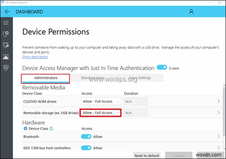Image resolution: width=226 pixels, height=159 pixels.
Task: Open CD/DVD-ROM drives duration dropdown
Action: point(136,101)
